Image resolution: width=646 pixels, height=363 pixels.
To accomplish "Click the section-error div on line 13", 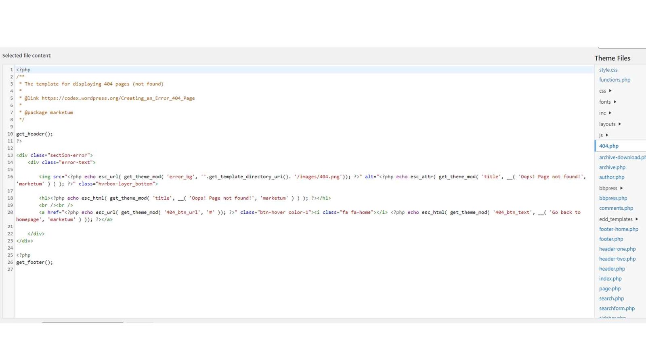I will 55,155.
